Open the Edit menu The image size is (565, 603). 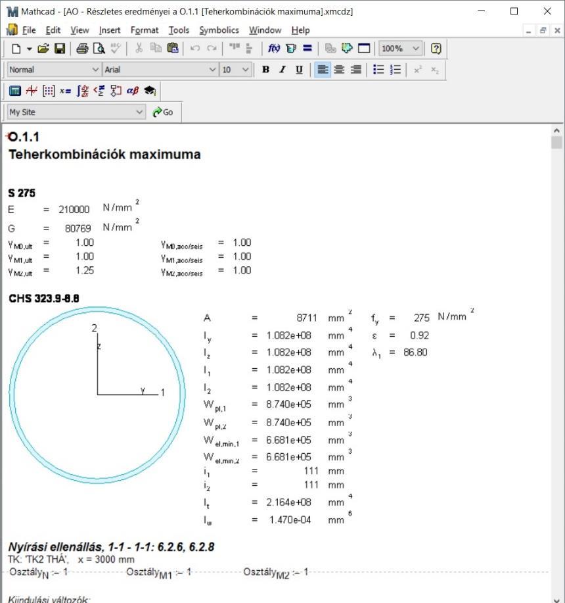coord(53,30)
